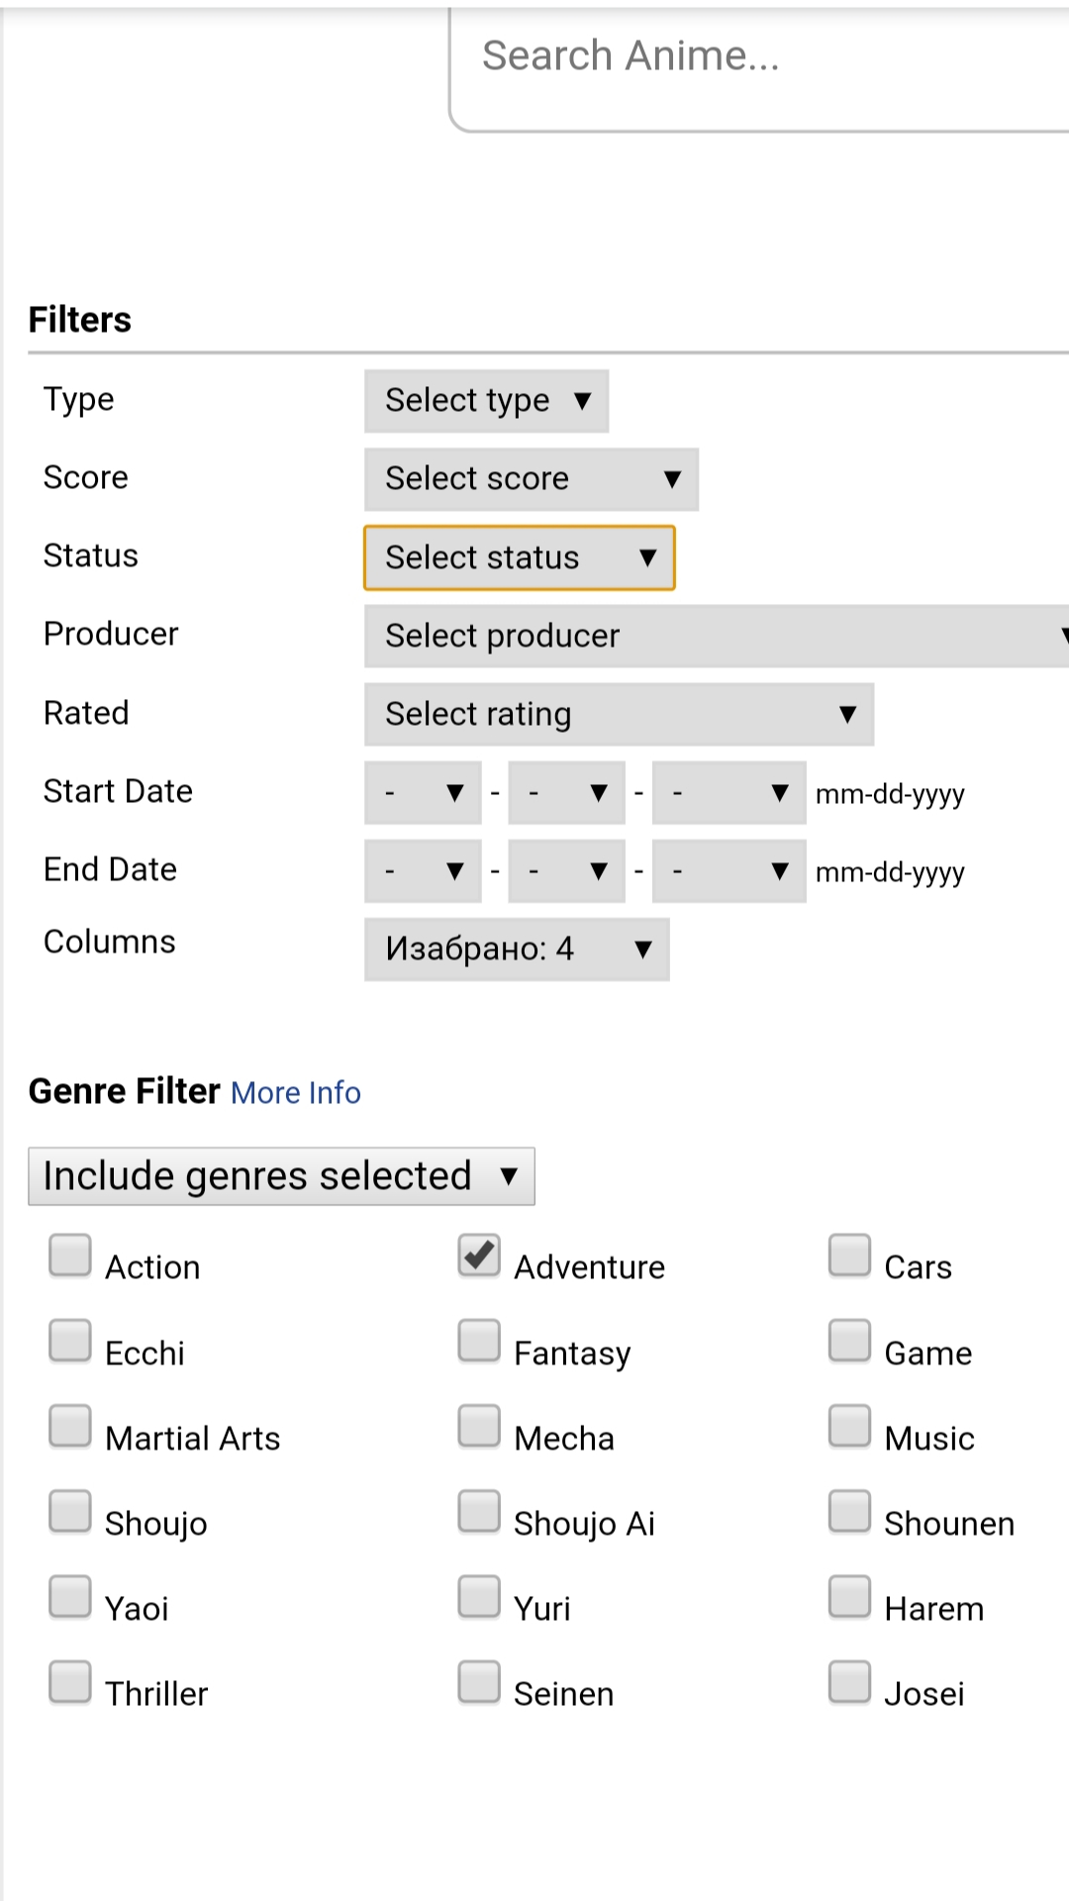This screenshot has height=1901, width=1069.
Task: Check the Music genre box
Action: point(849,1426)
